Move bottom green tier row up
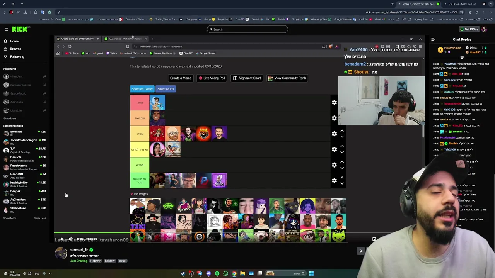This screenshot has height=278, width=495. [342, 178]
